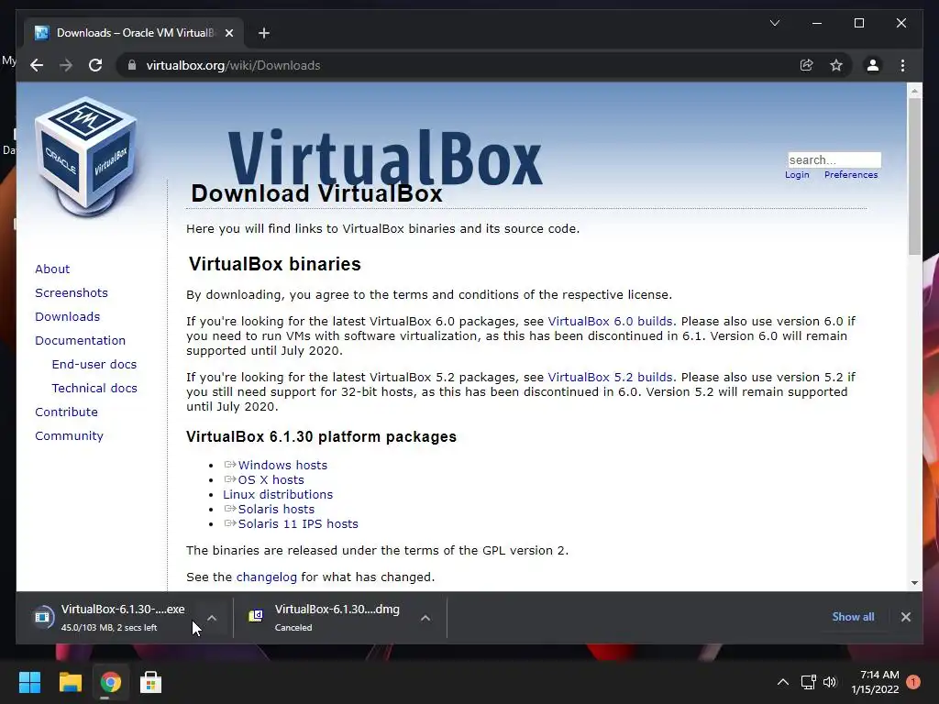
Task: Open the Chrome profile avatar menu
Action: click(873, 65)
